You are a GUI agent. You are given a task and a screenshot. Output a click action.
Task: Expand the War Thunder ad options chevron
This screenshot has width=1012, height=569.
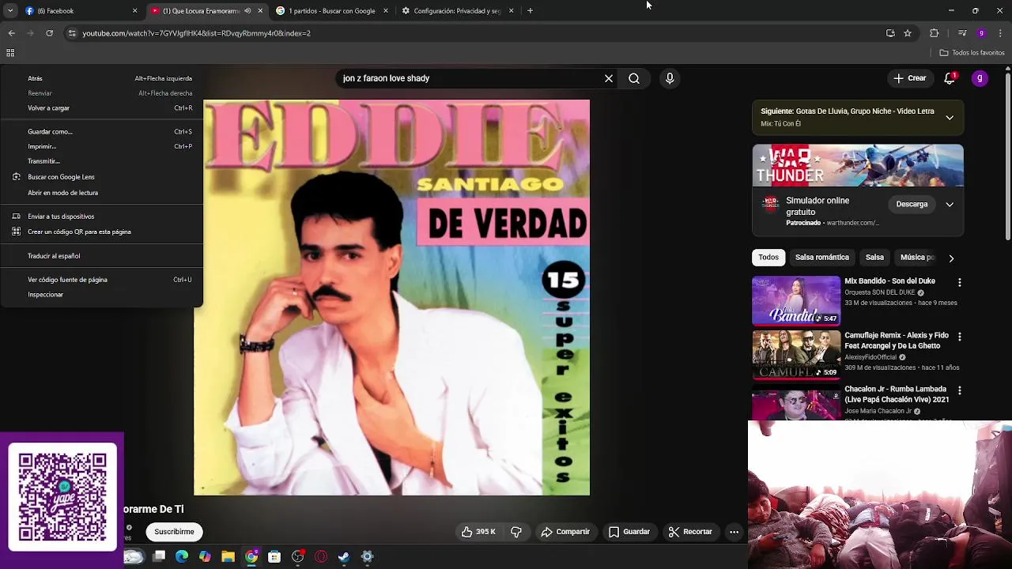click(x=950, y=204)
